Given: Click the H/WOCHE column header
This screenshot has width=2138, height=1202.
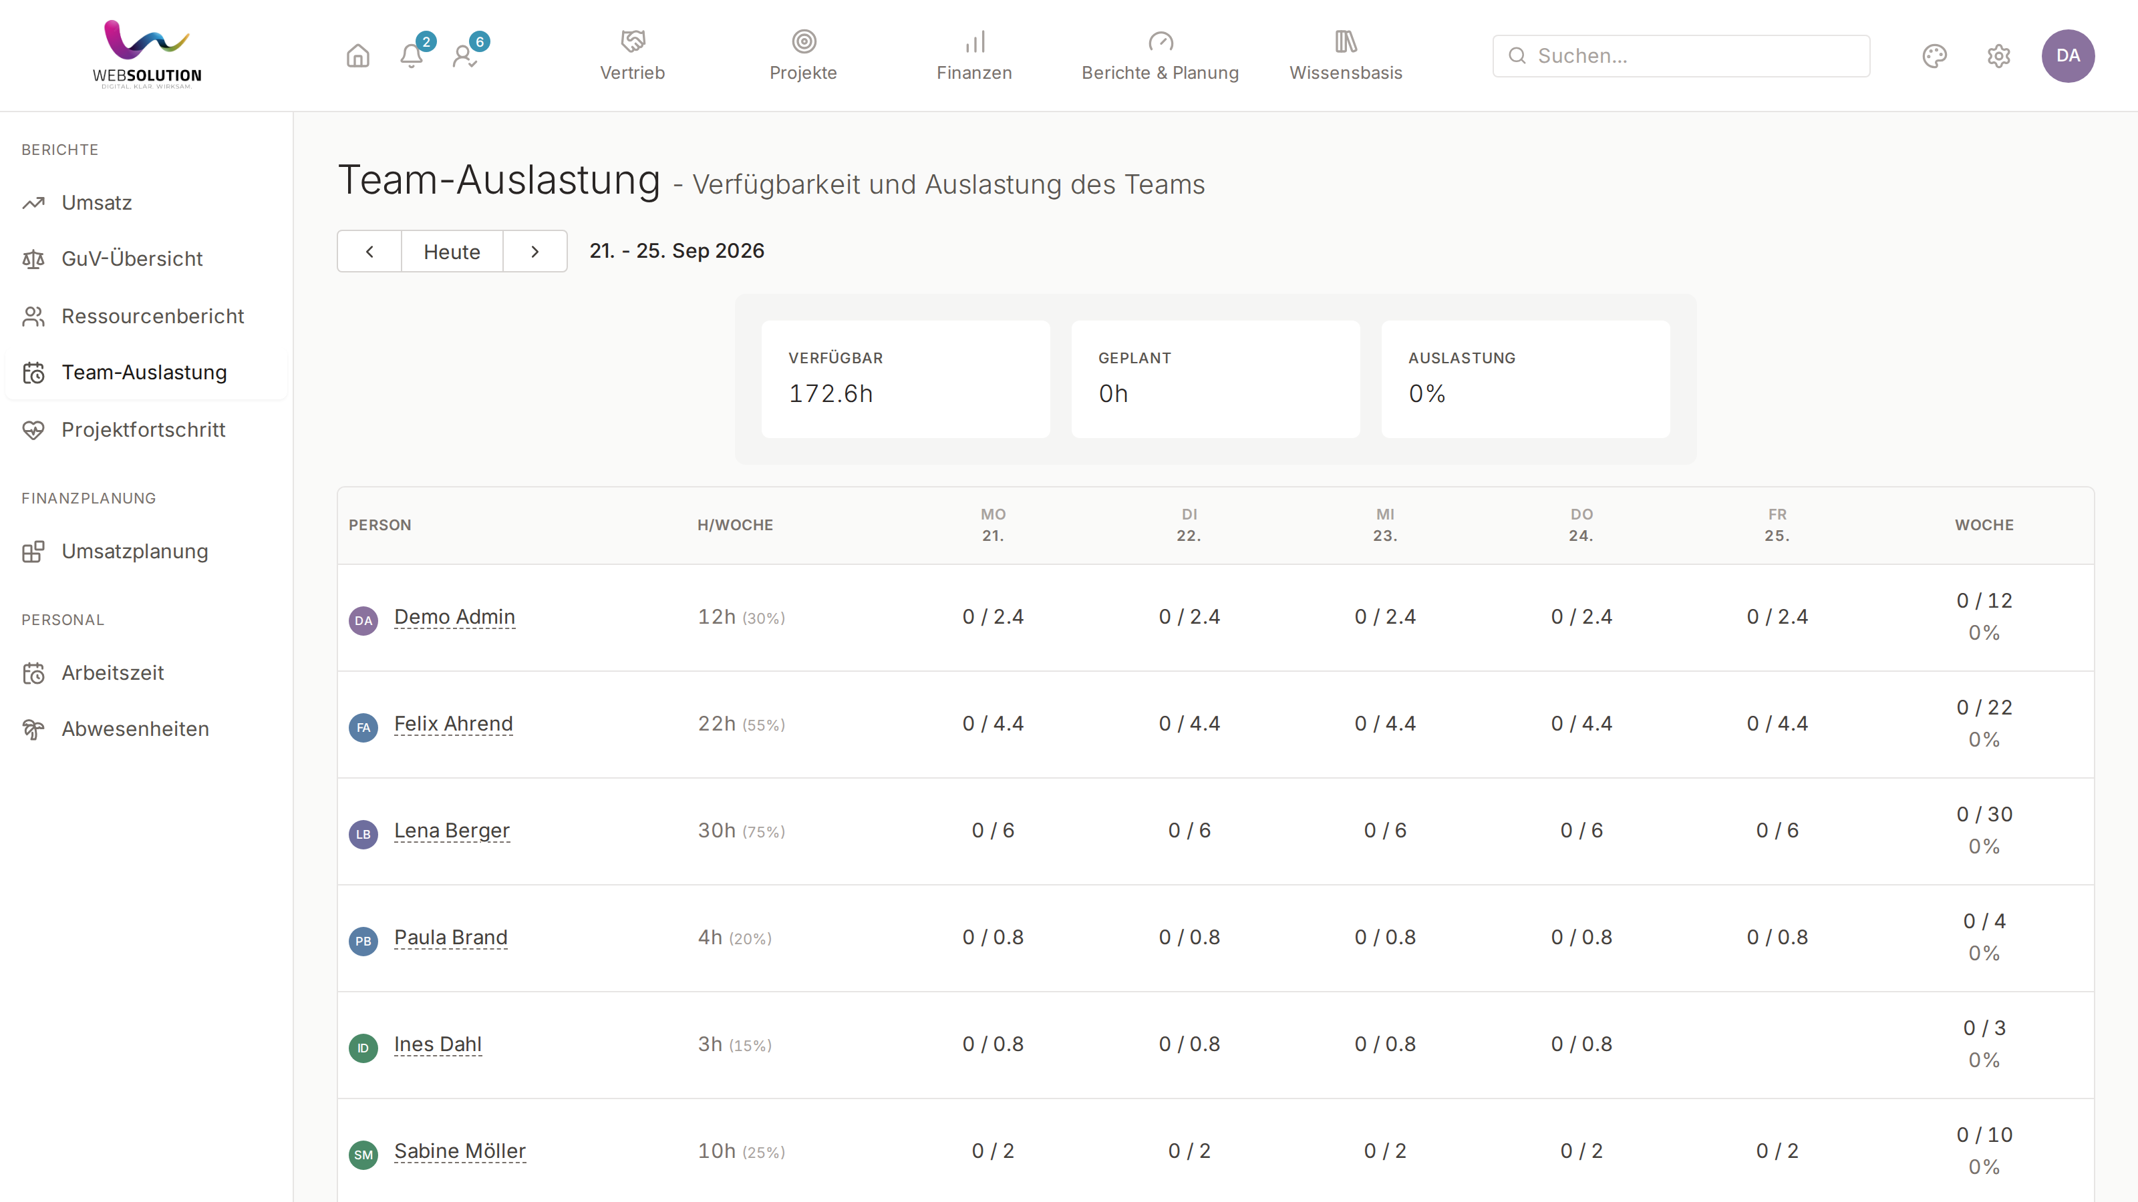Looking at the screenshot, I should point(734,525).
